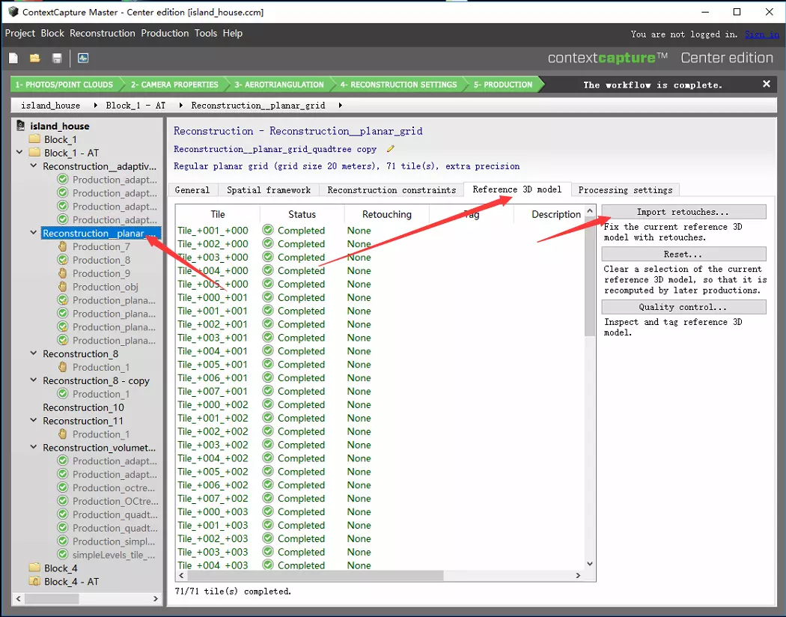Click check icon of Production_octre... item
Viewport: 786px width, 617px height.
(63, 487)
